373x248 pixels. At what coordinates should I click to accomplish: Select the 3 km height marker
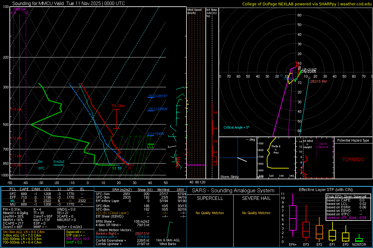point(18,138)
